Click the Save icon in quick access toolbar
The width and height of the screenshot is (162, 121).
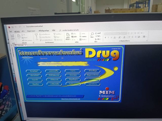(x=12, y=27)
